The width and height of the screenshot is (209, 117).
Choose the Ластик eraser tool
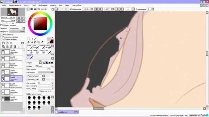tap(30, 52)
